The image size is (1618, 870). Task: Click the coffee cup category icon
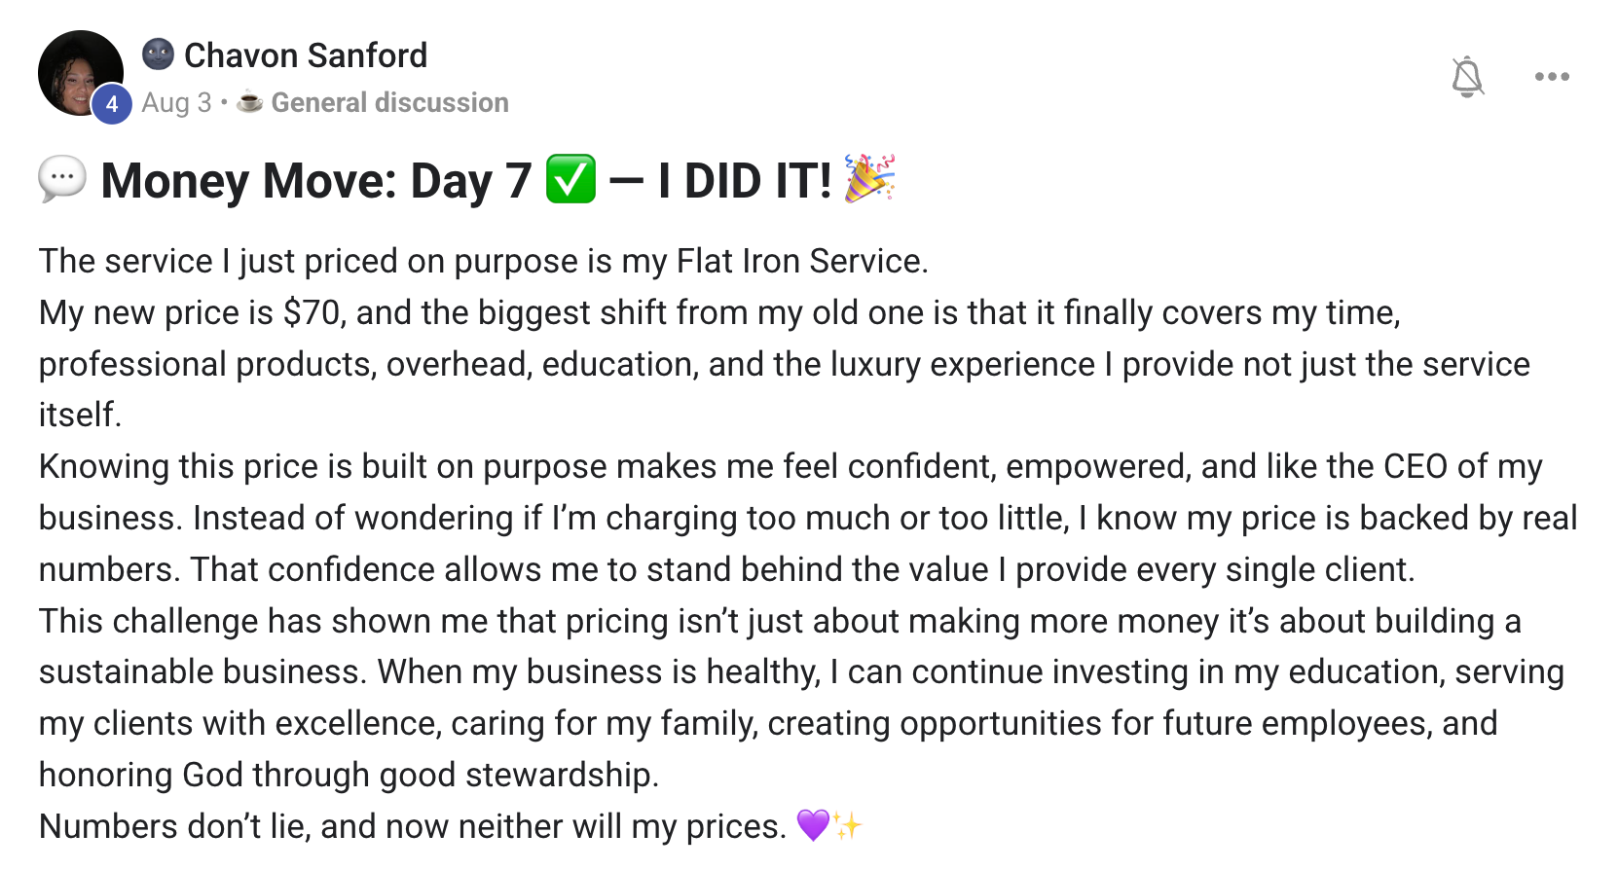250,101
